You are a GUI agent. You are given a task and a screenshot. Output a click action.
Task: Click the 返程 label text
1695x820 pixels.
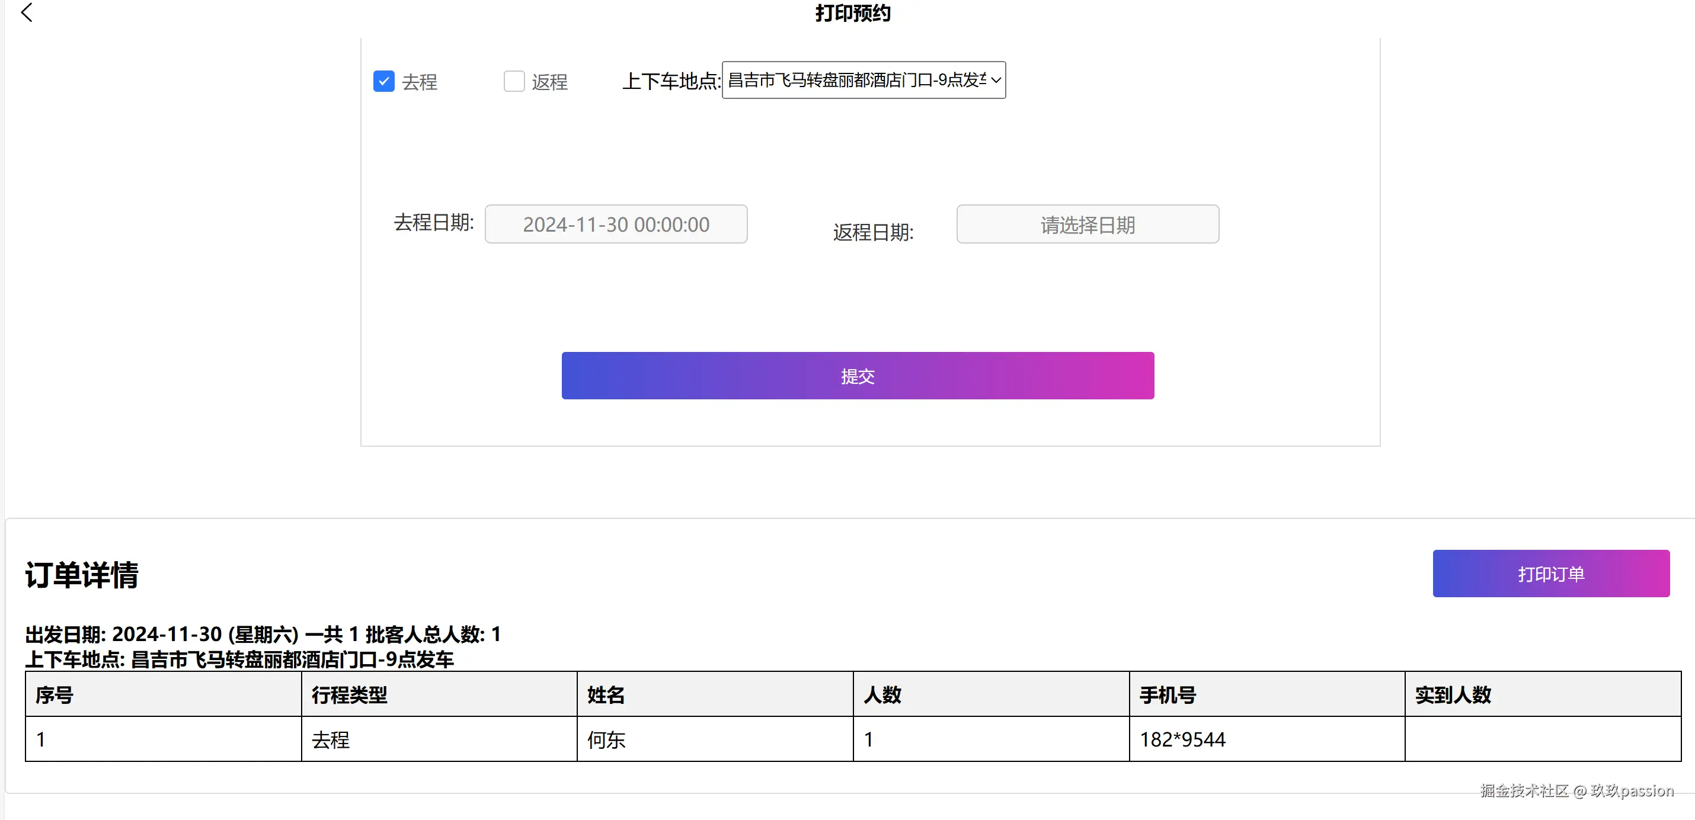point(549,82)
